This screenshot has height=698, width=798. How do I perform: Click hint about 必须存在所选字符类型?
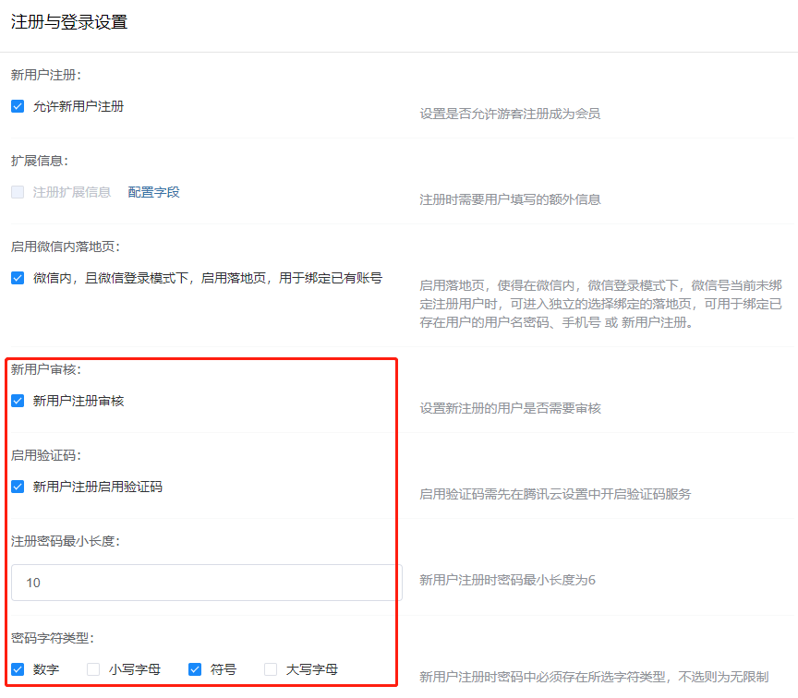point(594,677)
